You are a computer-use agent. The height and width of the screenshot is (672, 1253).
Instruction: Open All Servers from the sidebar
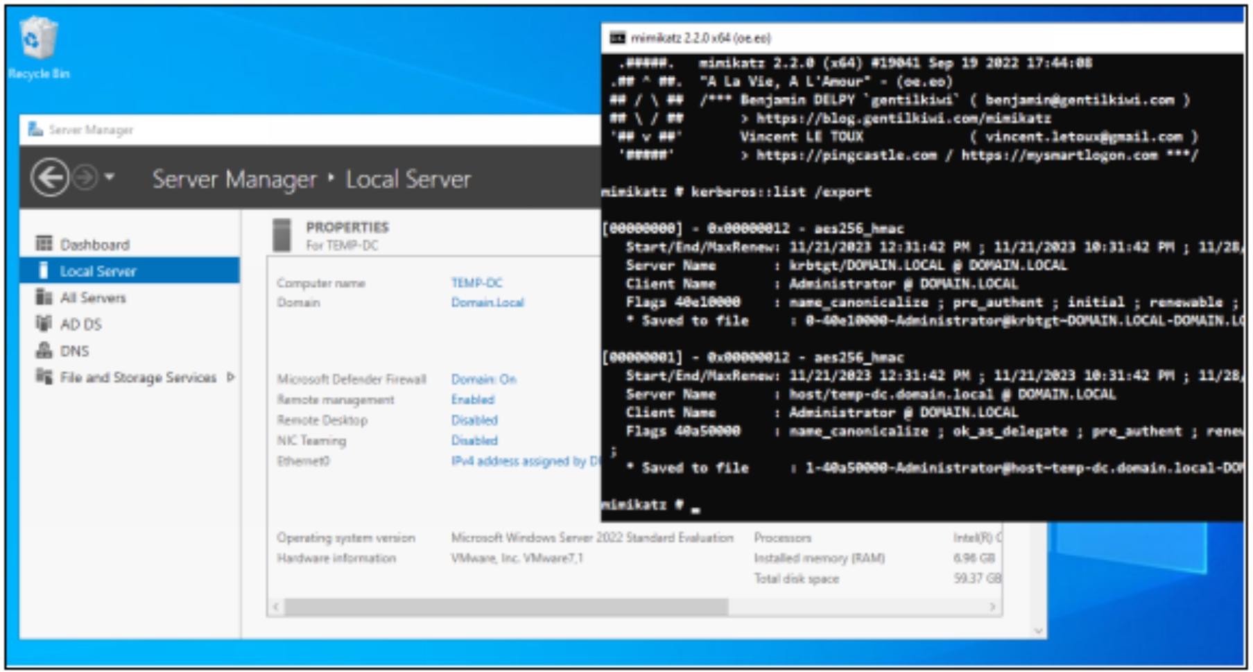pyautogui.click(x=93, y=298)
